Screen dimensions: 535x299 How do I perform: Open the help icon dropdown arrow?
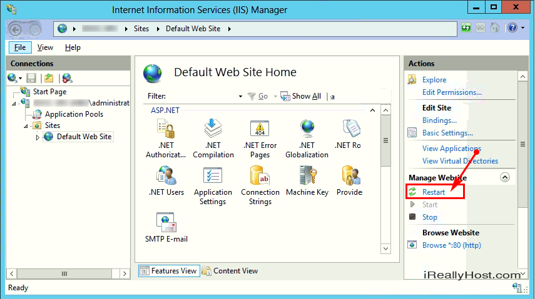[522, 27]
